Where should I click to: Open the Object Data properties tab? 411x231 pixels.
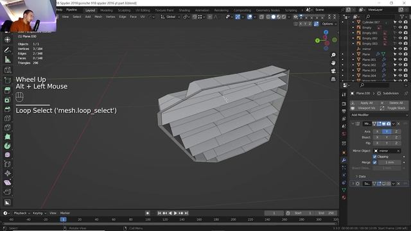[344, 190]
